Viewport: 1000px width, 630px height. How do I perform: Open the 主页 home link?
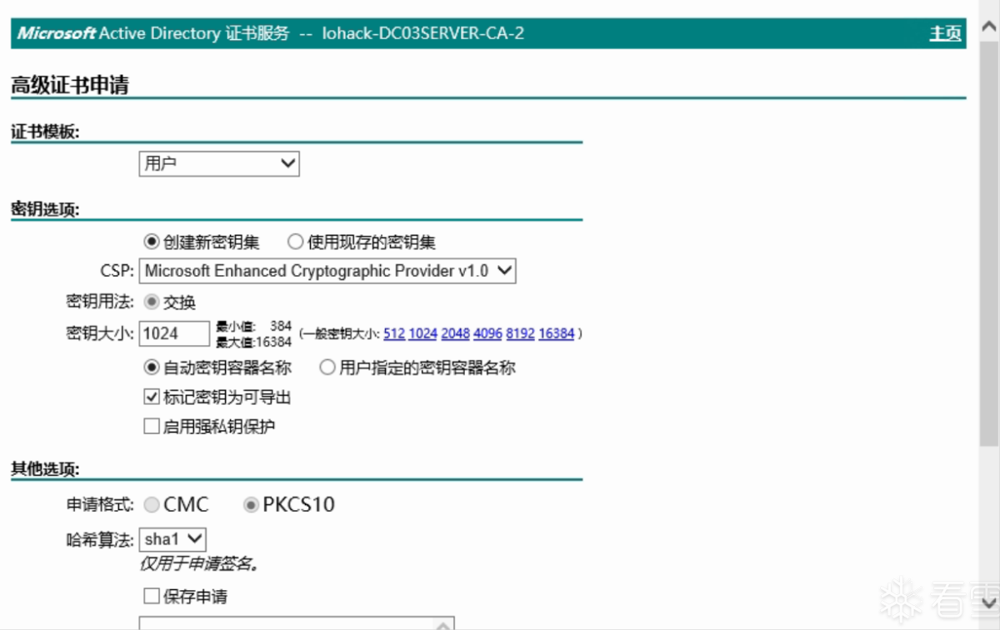tap(945, 33)
